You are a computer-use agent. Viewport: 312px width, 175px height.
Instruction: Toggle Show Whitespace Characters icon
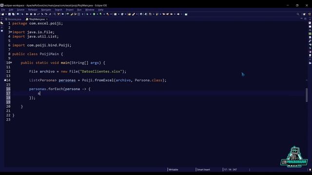click(82, 14)
